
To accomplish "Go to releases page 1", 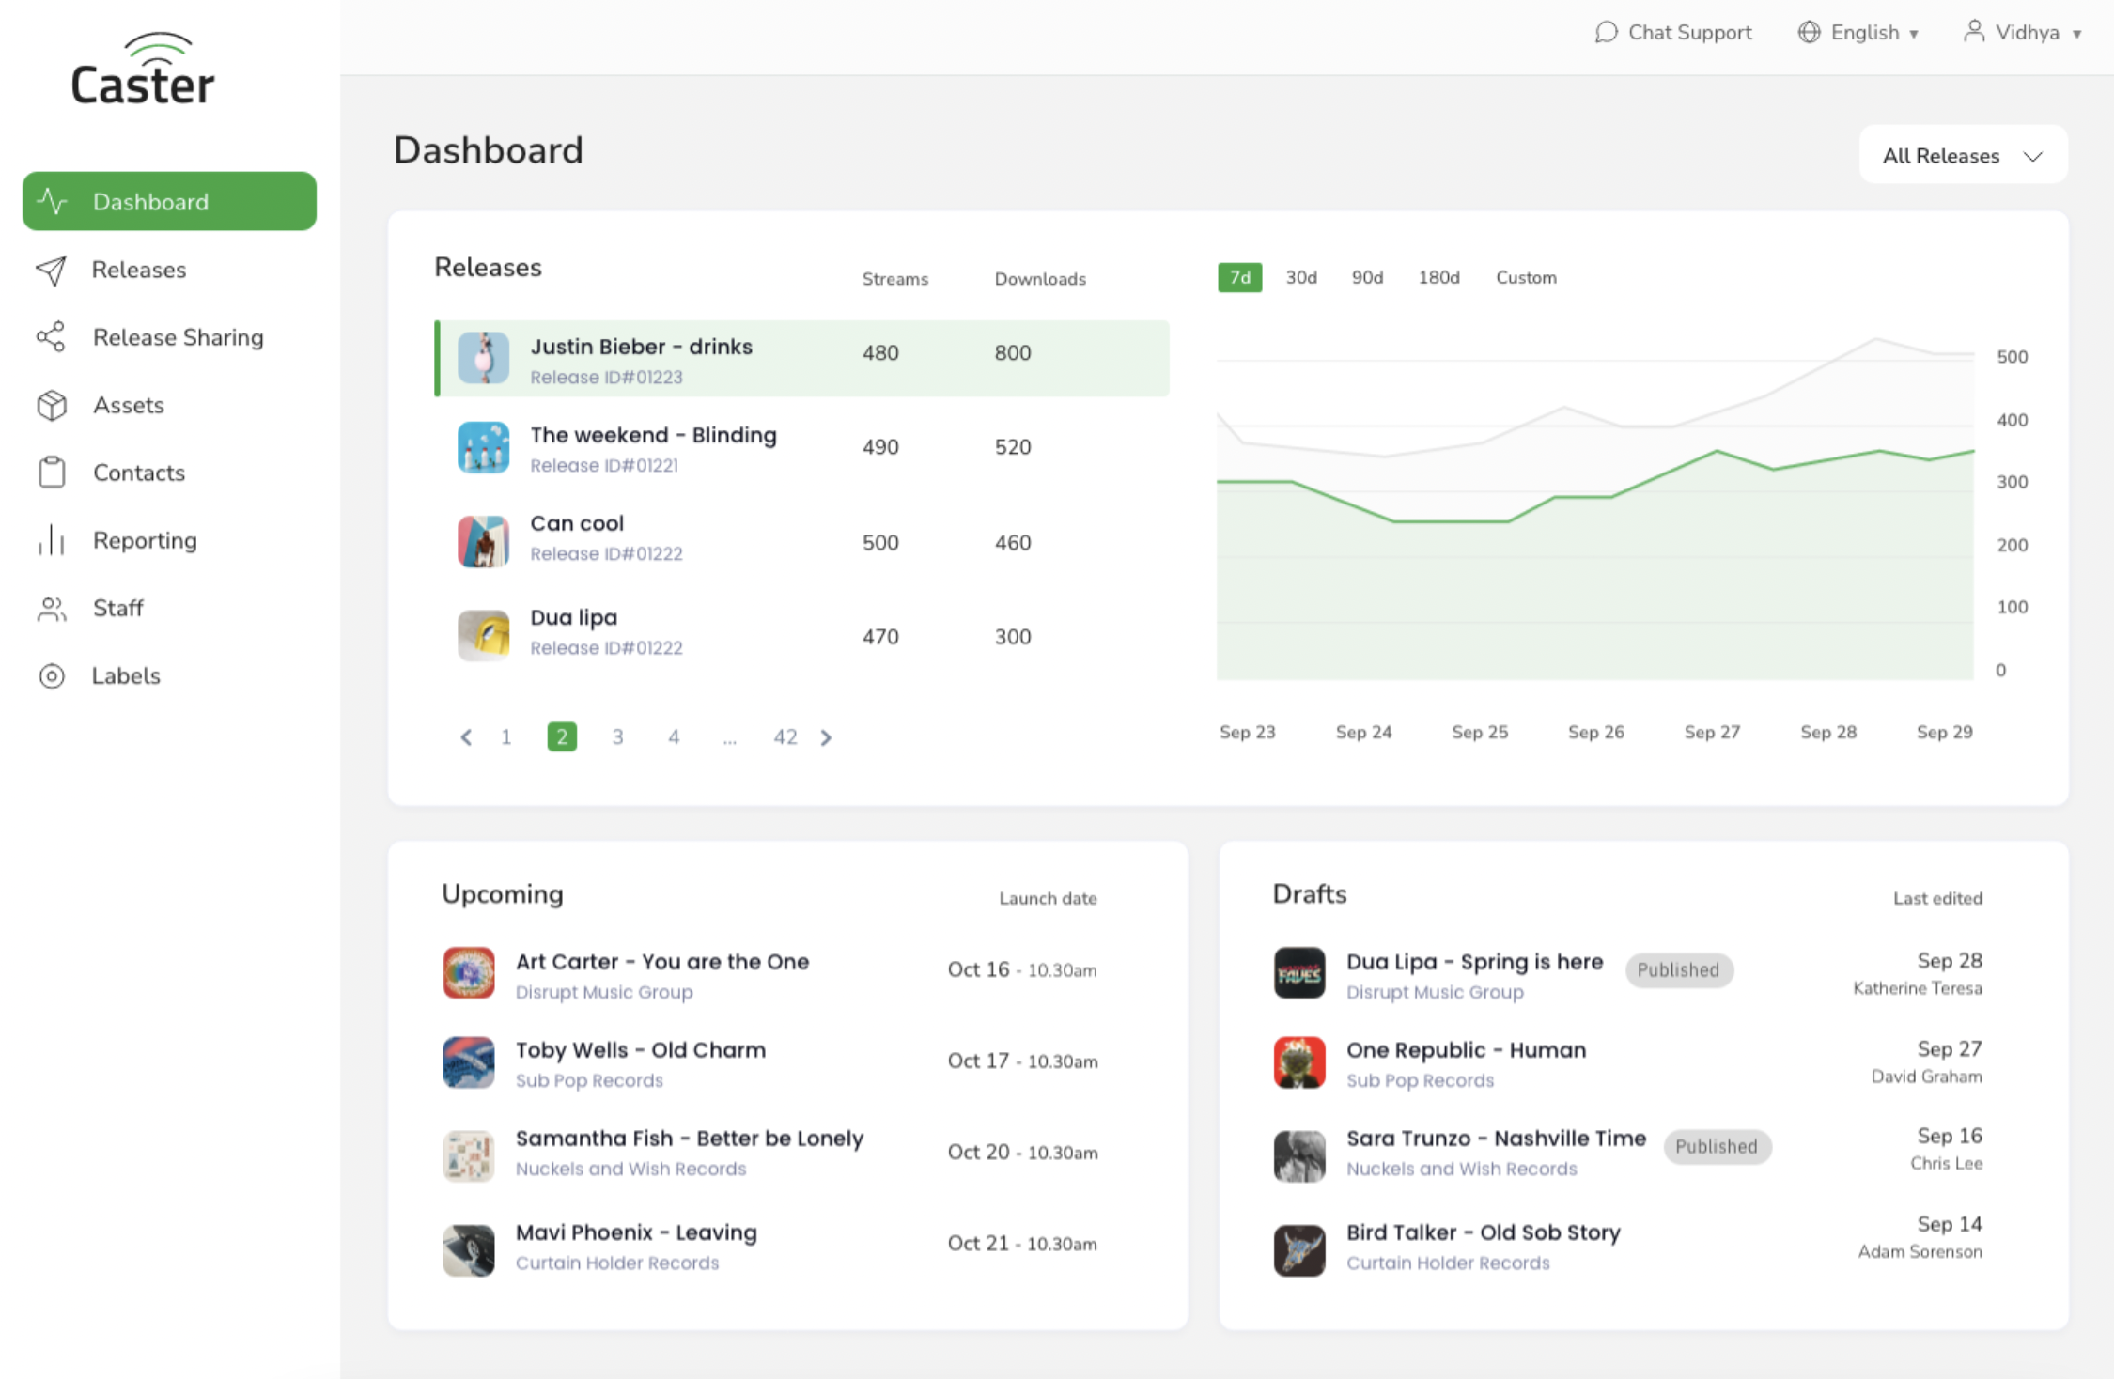I will 506,737.
